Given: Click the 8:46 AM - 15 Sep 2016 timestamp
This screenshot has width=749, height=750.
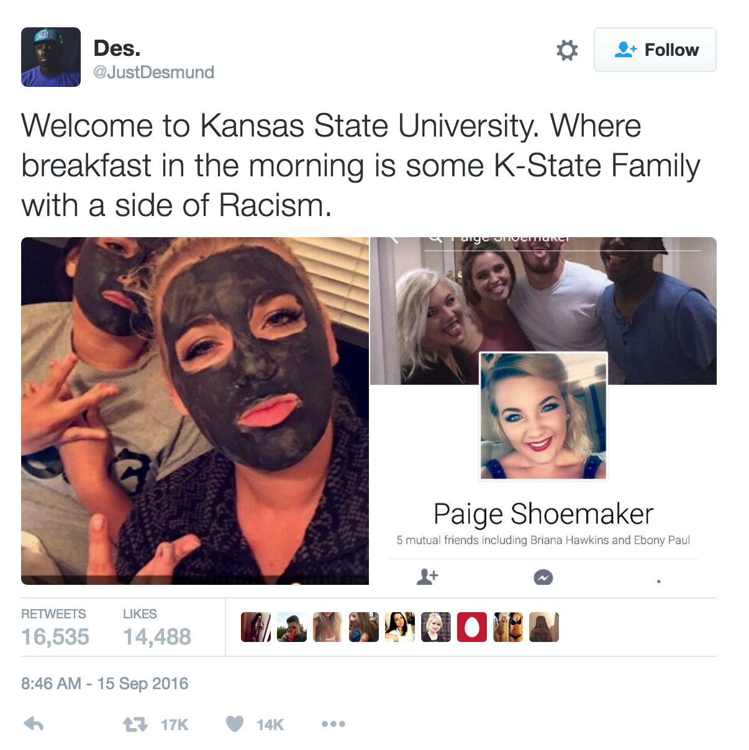Looking at the screenshot, I should tap(104, 684).
